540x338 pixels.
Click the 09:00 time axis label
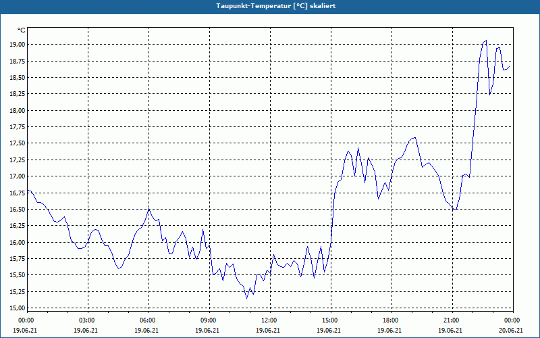(209, 320)
